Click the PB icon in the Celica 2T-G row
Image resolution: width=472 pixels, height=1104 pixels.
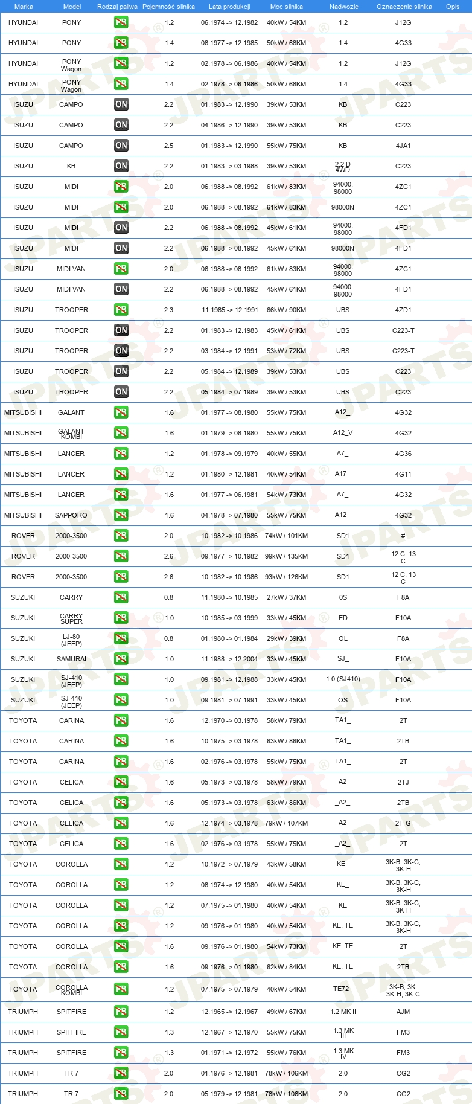[121, 823]
